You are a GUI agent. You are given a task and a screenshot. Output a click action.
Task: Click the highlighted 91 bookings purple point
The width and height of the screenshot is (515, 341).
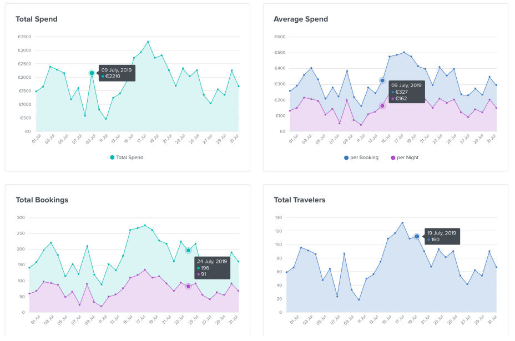click(x=188, y=286)
